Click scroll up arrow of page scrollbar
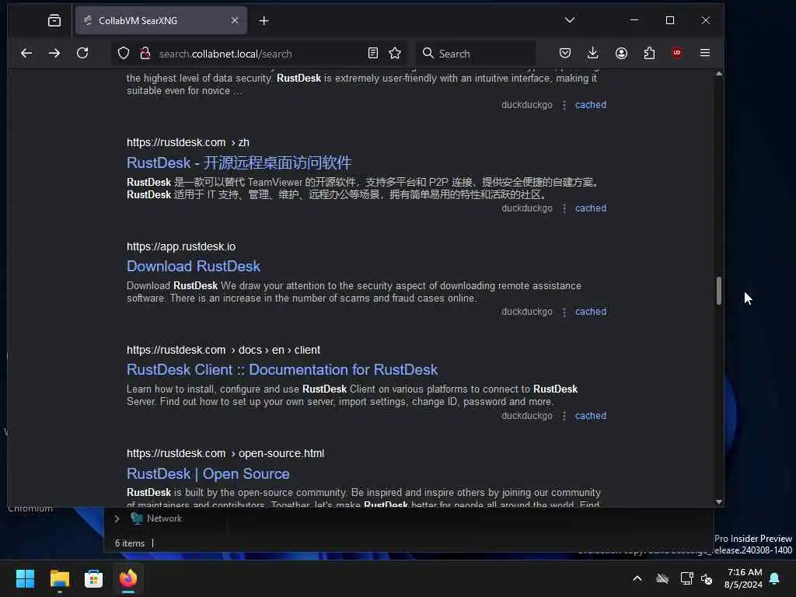This screenshot has height=597, width=796. pyautogui.click(x=719, y=74)
